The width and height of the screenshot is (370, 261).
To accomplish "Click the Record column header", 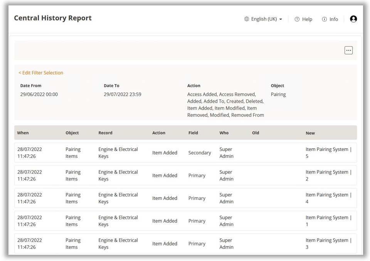I will pyautogui.click(x=105, y=133).
